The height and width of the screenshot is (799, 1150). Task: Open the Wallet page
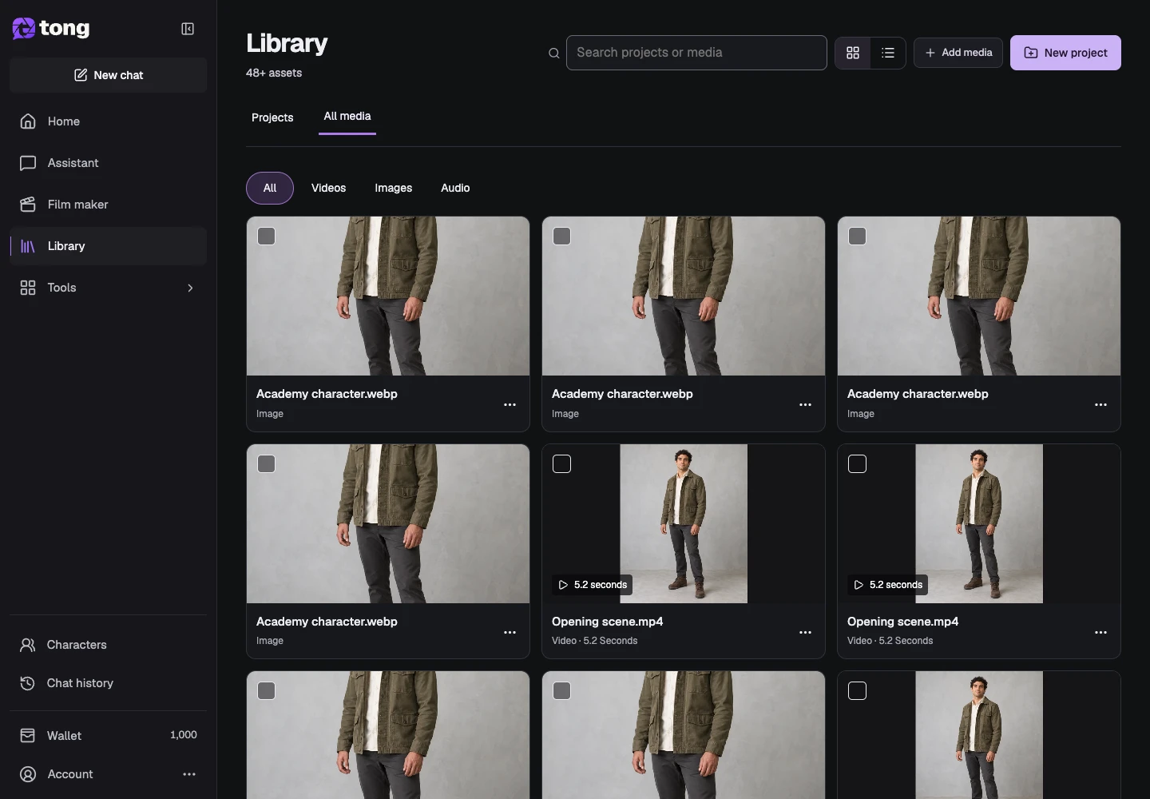[x=108, y=735]
